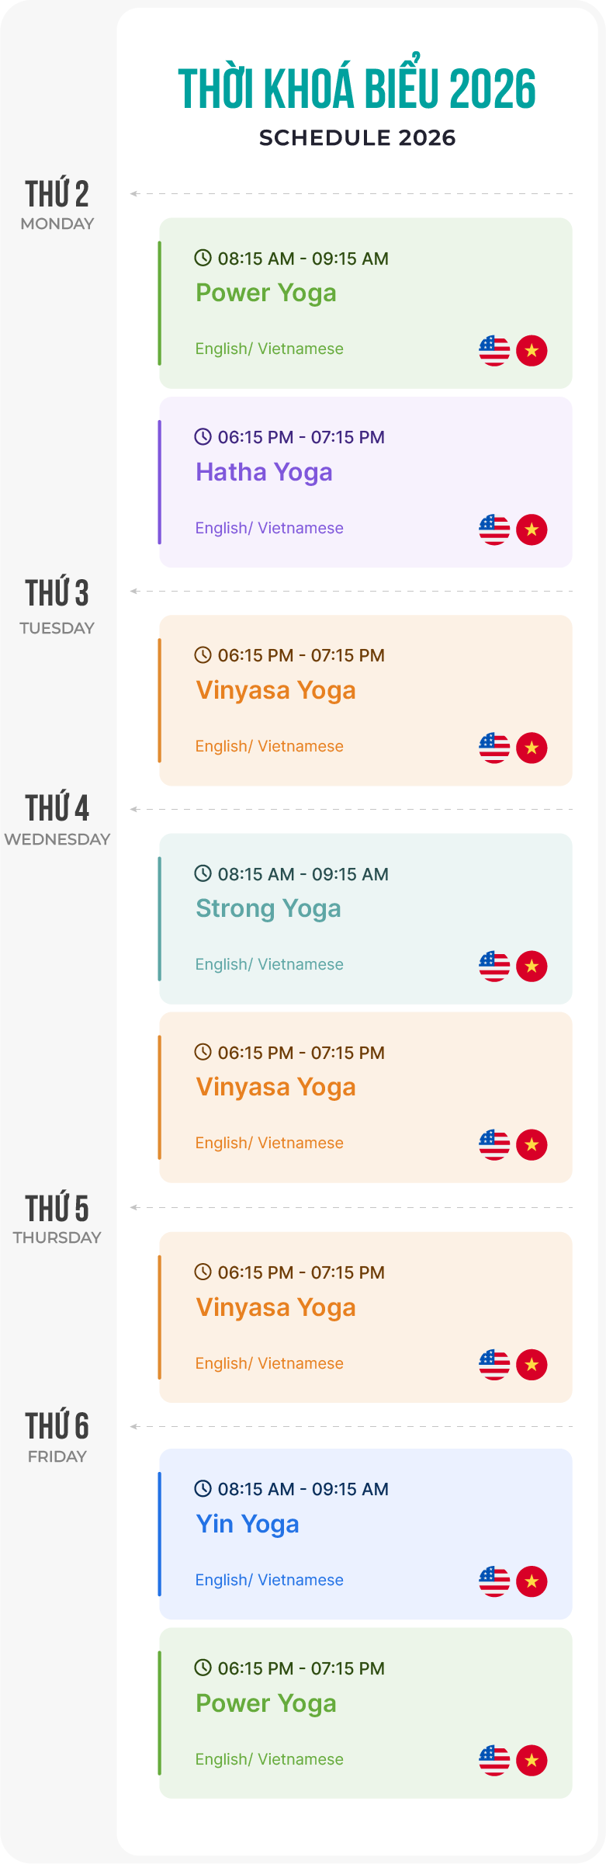
Task: Click the Vietnam flag on Wednesday Vinyasa Yoga
Action: click(532, 1145)
